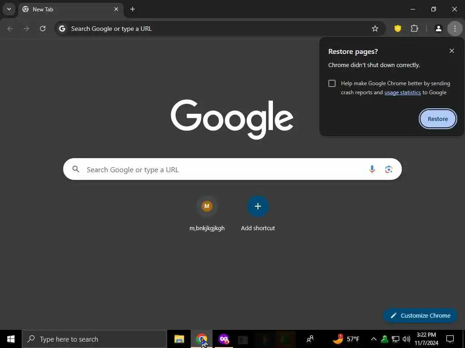Open the Extensions puzzle menu

click(414, 29)
